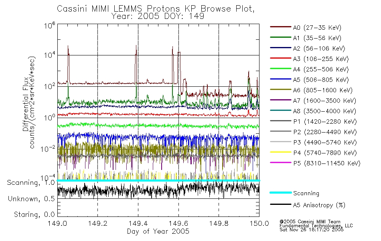Click the 'Day of Year 2005' x-axis label
This screenshot has height=241, width=381.
(x=158, y=231)
